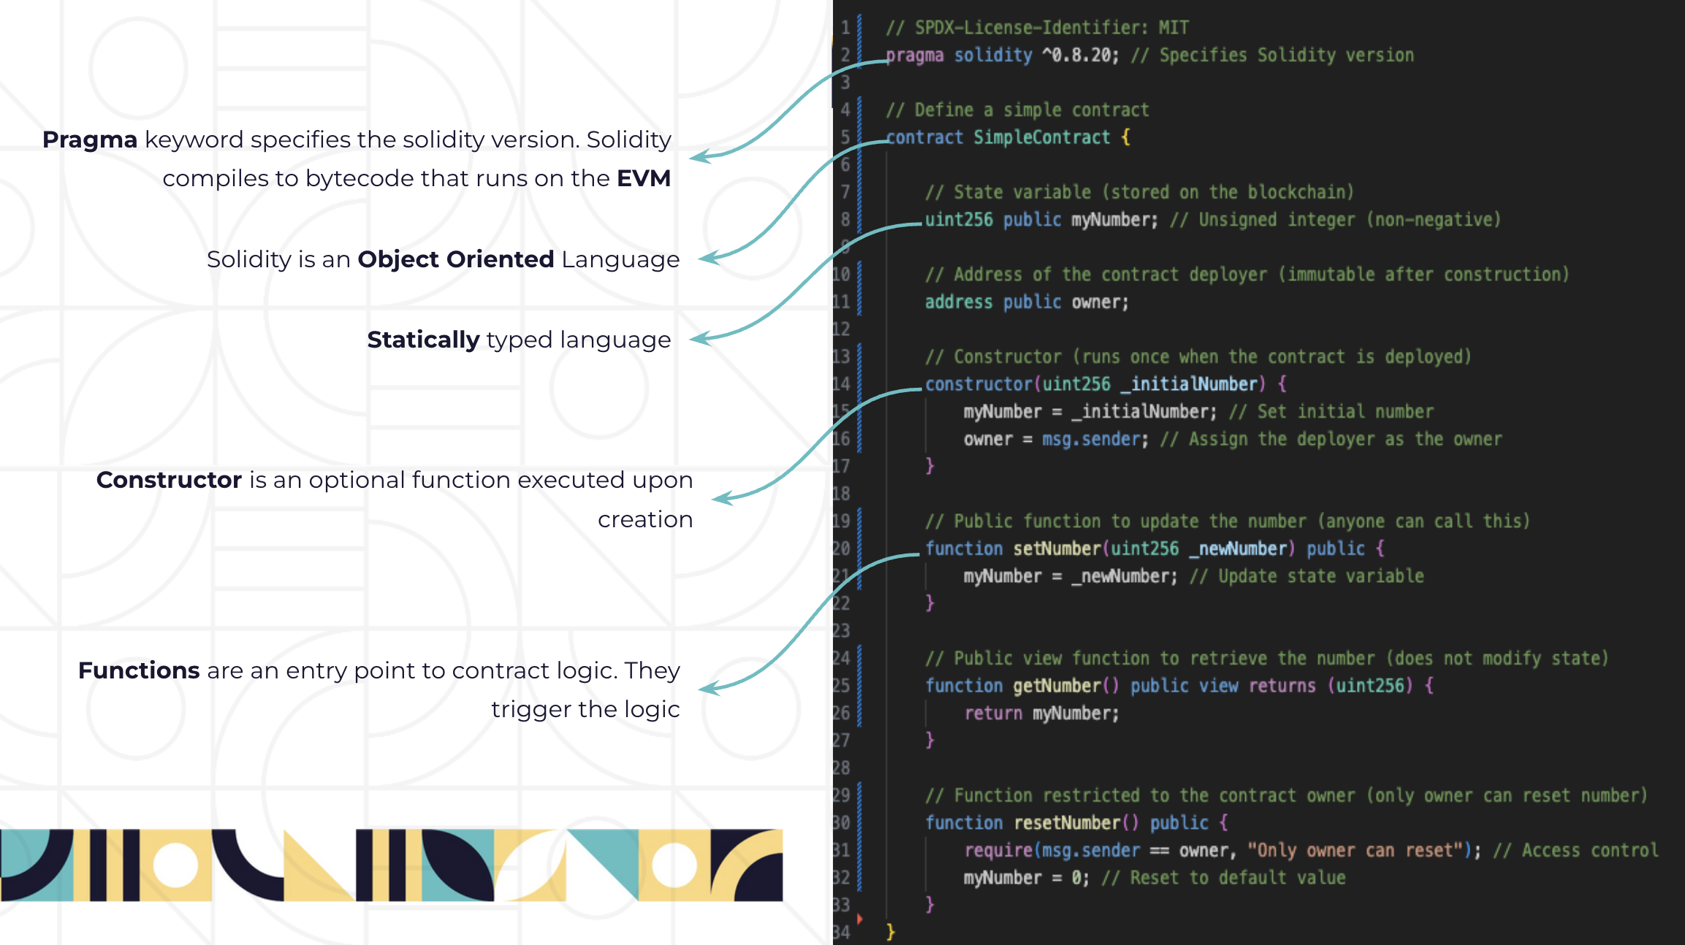Click the bold 'EVM' text

(644, 178)
